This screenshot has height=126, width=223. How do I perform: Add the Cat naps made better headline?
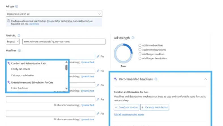tap(154, 107)
